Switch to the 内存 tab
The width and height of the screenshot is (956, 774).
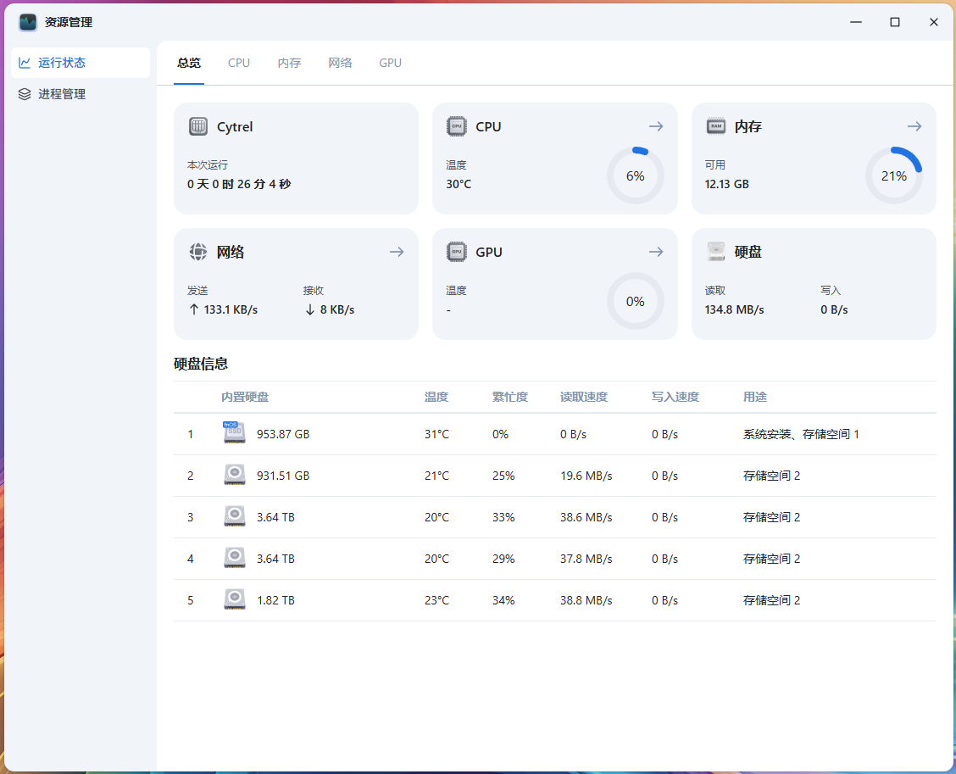pyautogui.click(x=289, y=63)
